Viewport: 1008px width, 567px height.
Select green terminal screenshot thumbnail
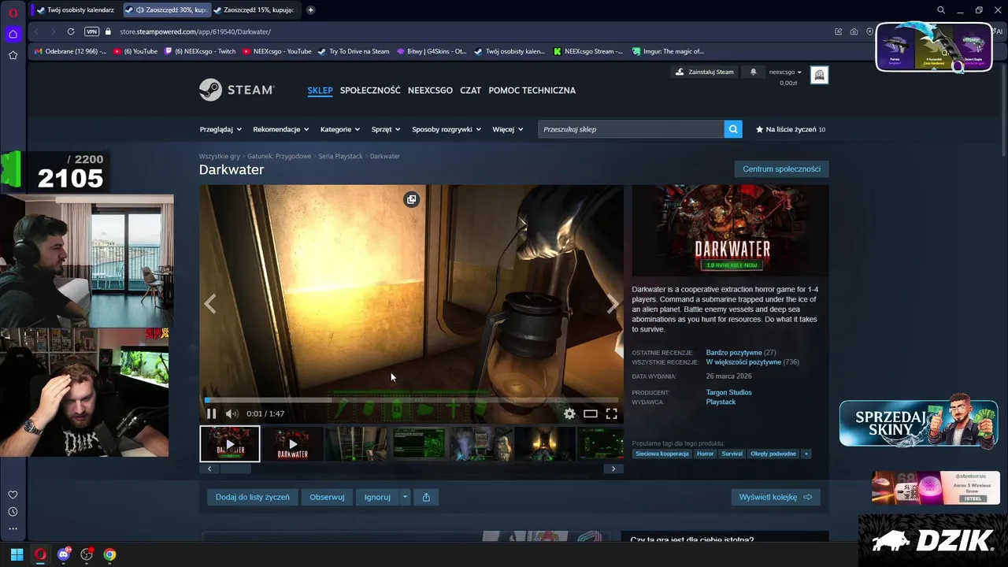(x=419, y=444)
